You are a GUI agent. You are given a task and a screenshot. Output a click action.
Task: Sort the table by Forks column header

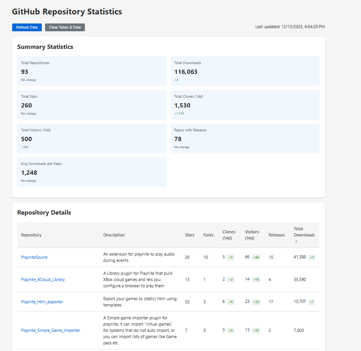(x=208, y=235)
